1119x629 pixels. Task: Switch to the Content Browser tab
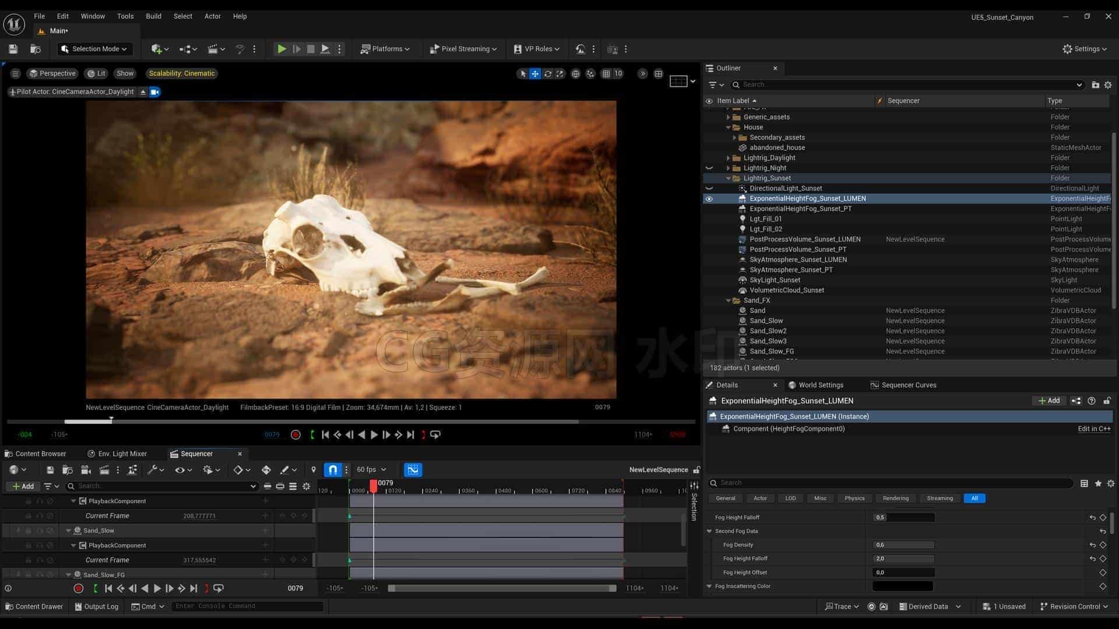[x=36, y=454]
